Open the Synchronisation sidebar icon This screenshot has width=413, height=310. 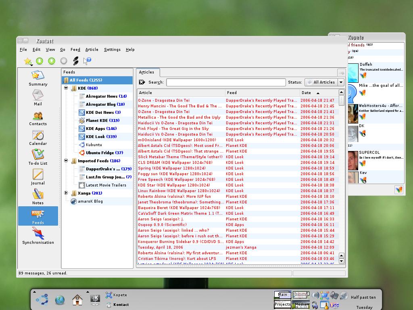(x=38, y=236)
